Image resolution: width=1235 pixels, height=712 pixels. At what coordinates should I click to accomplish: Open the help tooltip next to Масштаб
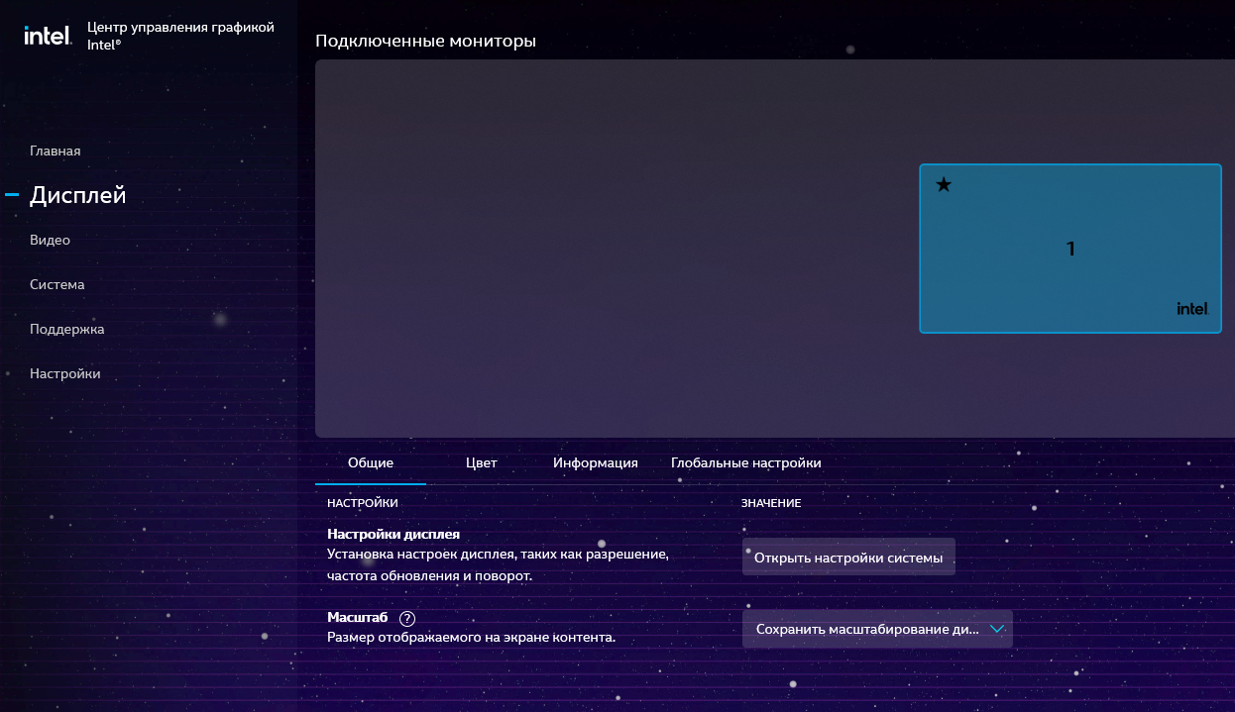click(x=406, y=618)
